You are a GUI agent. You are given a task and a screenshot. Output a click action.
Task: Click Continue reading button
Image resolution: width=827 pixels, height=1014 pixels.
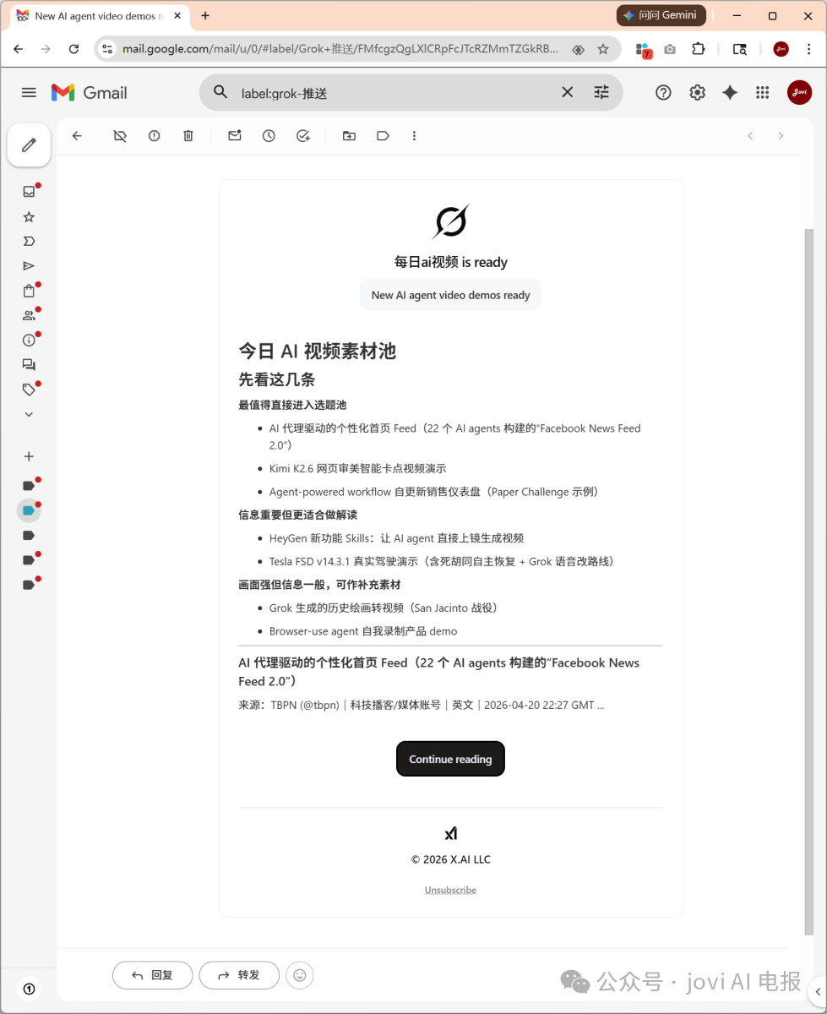pos(450,759)
